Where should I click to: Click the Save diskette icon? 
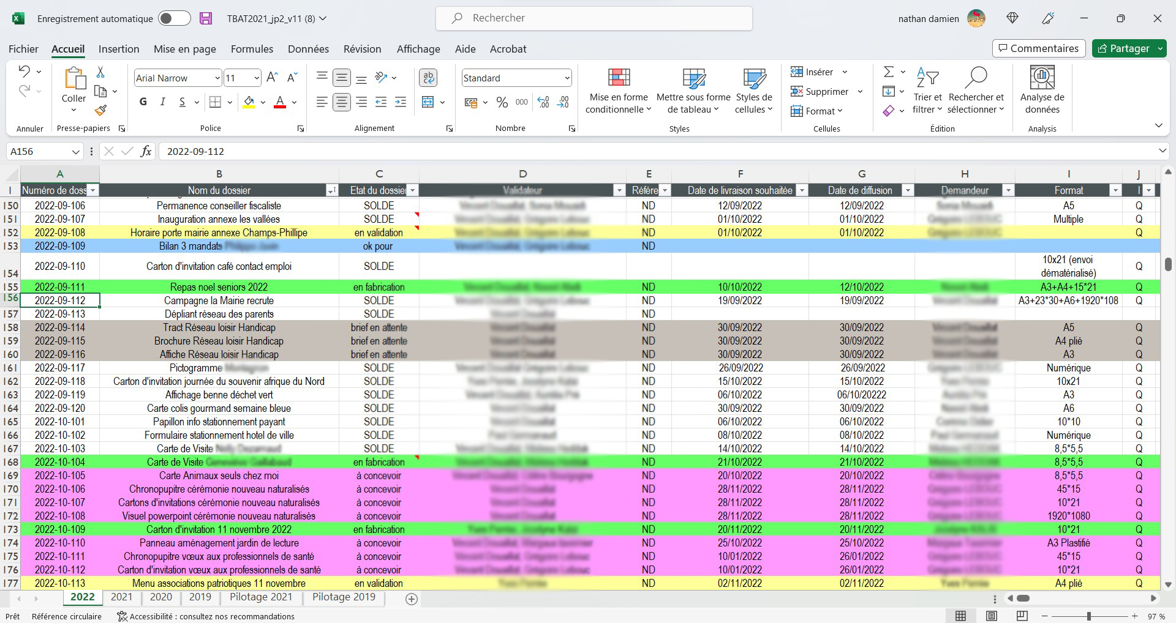click(x=206, y=18)
